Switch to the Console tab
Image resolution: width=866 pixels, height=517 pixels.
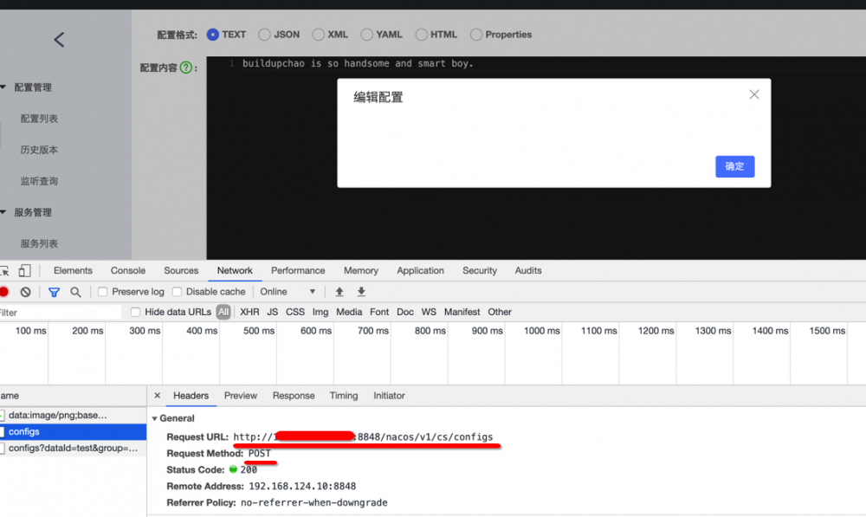(127, 270)
